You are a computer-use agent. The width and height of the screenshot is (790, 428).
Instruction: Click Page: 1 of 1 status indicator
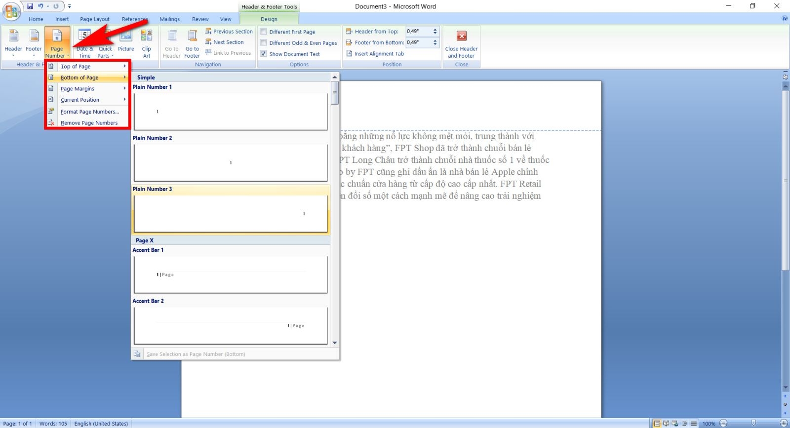coord(17,424)
